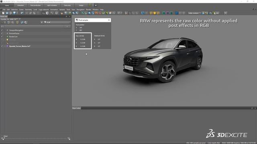257x144 pixels.
Task: Click the blue globe toolbar icon
Action: tap(143, 13)
